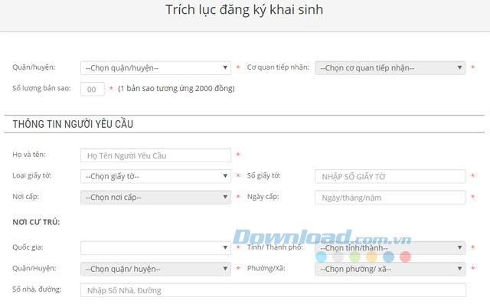This screenshot has width=490, height=304.
Task: Click the '(1 bản sao tương ứng 2000 đồng)' note
Action: (x=176, y=88)
